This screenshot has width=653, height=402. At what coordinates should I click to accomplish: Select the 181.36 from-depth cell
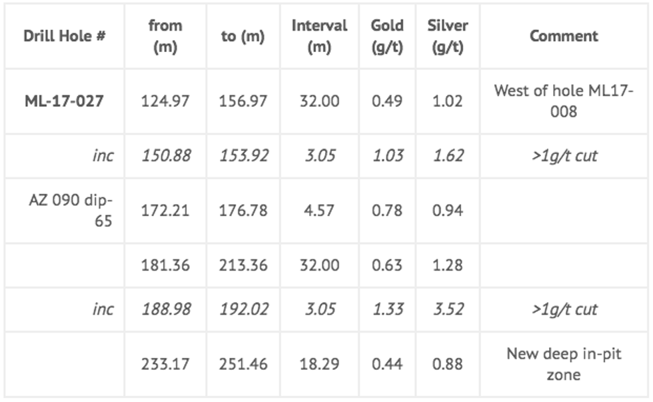165,265
